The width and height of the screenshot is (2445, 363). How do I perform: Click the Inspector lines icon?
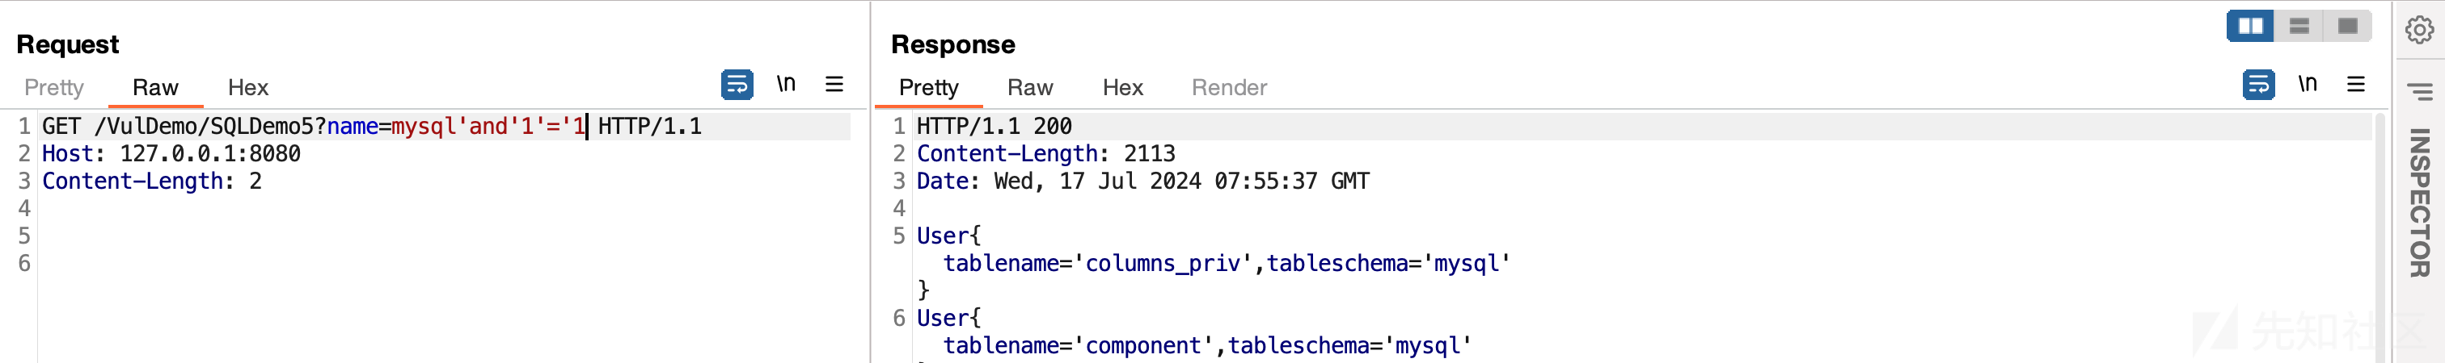coord(2419,91)
